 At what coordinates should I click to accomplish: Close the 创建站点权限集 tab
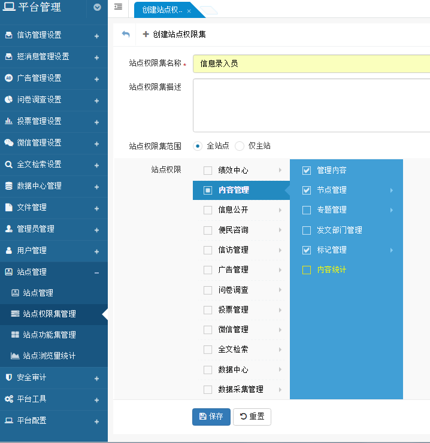point(189,11)
